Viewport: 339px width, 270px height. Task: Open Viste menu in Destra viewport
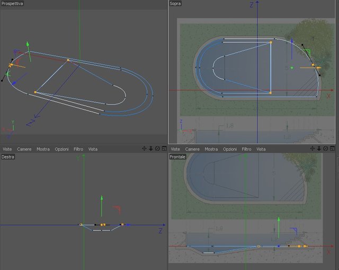pos(7,149)
